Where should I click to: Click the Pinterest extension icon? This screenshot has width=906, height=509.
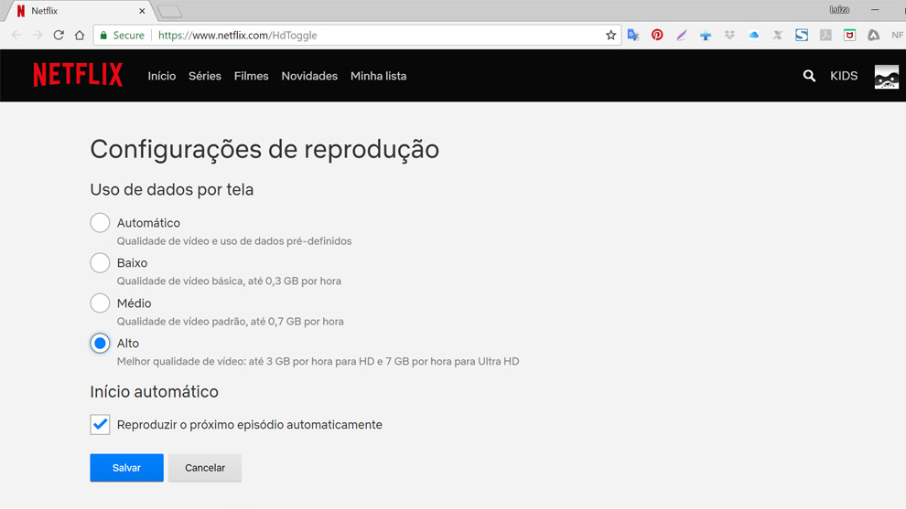point(657,36)
